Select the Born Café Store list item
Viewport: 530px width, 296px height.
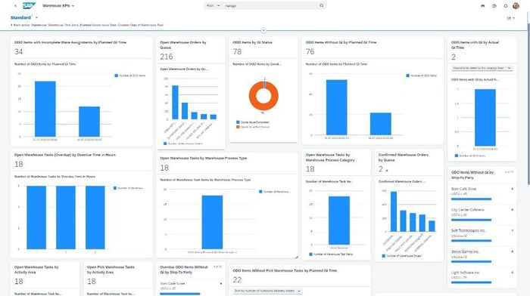482,194
